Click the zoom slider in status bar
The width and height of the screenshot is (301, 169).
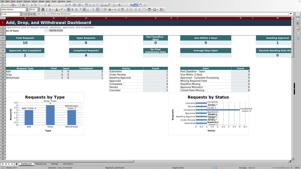pos(282,168)
